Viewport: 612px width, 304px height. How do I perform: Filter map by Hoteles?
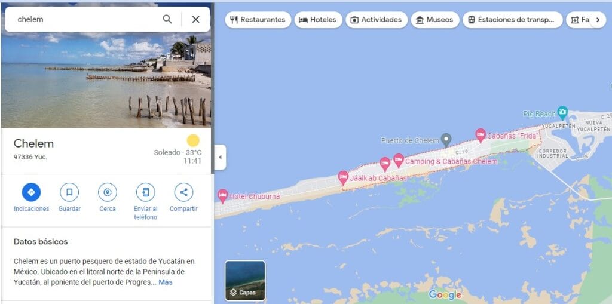pos(318,20)
